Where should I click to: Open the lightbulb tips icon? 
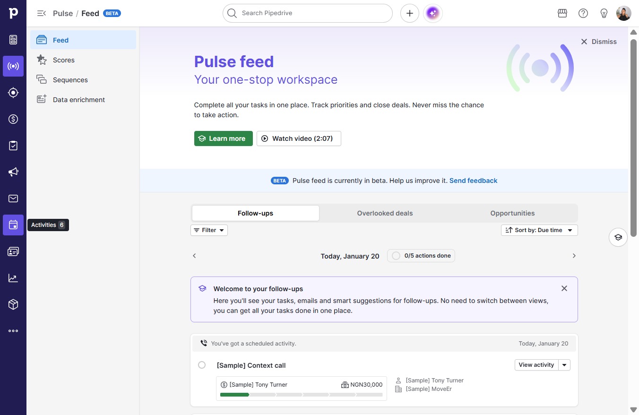[604, 13]
